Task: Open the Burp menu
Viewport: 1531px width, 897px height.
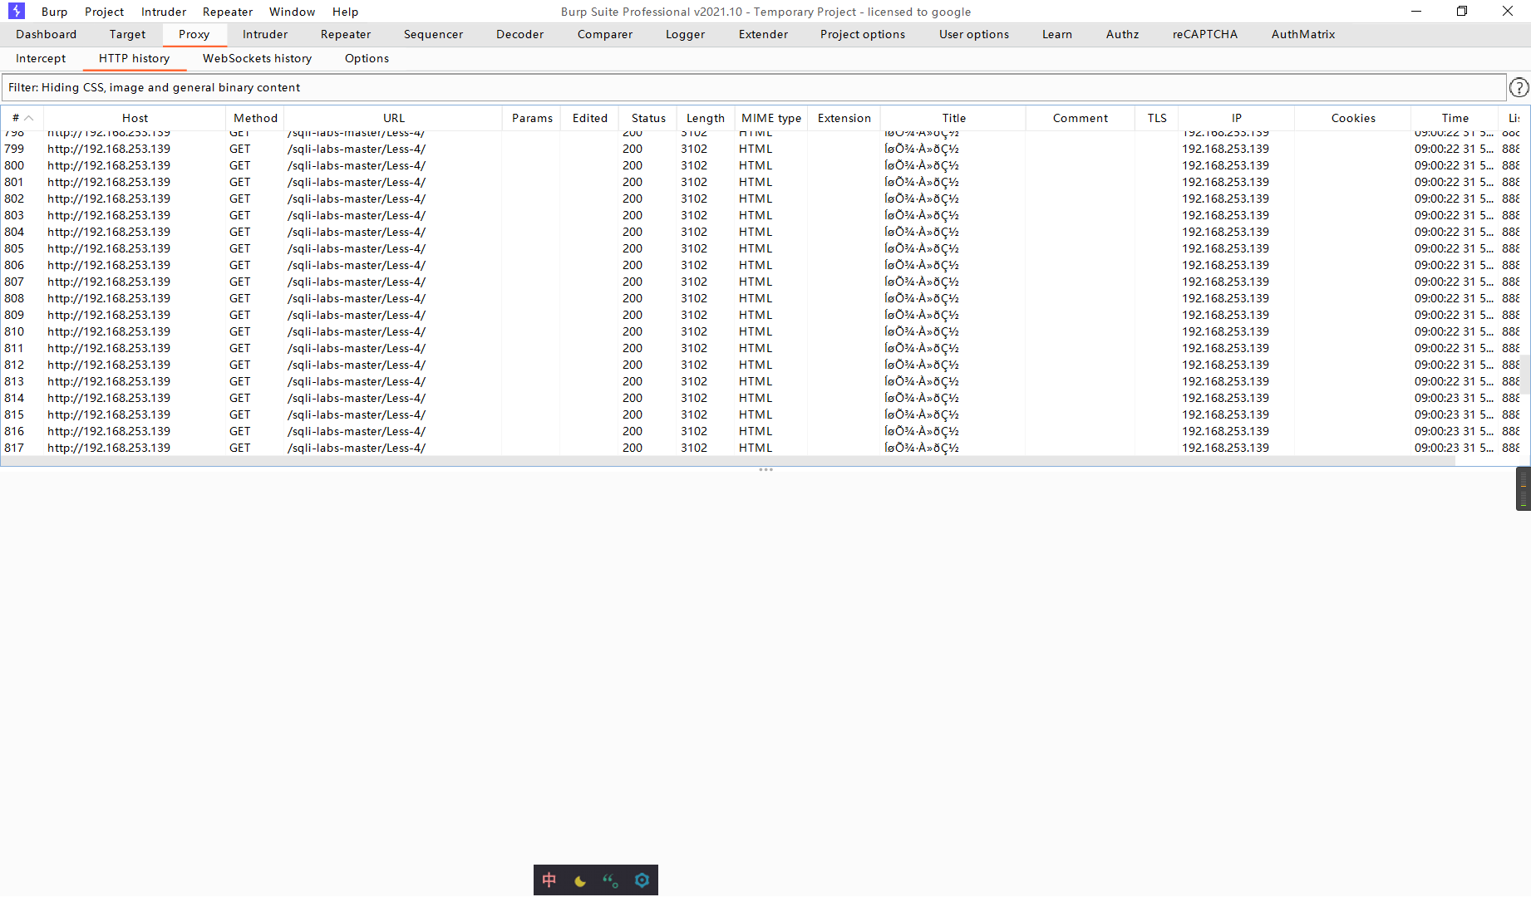Action: coord(55,12)
